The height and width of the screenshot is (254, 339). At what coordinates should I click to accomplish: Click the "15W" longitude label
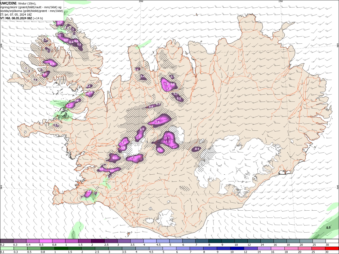tap(280, 1)
